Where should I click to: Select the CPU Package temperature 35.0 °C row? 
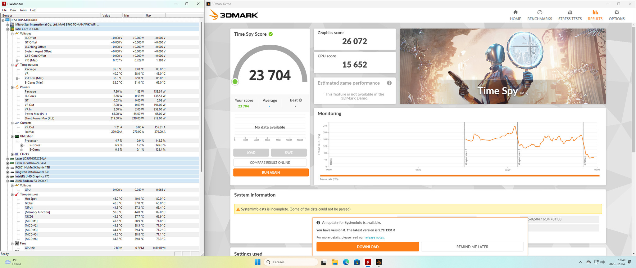[100, 69]
